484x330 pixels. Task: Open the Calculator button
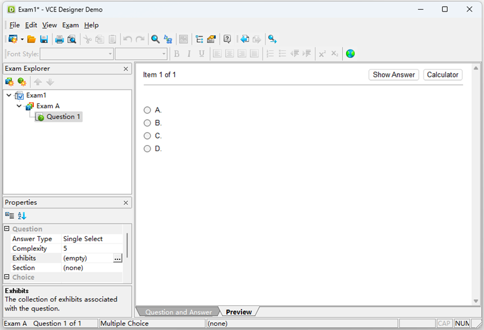point(443,75)
